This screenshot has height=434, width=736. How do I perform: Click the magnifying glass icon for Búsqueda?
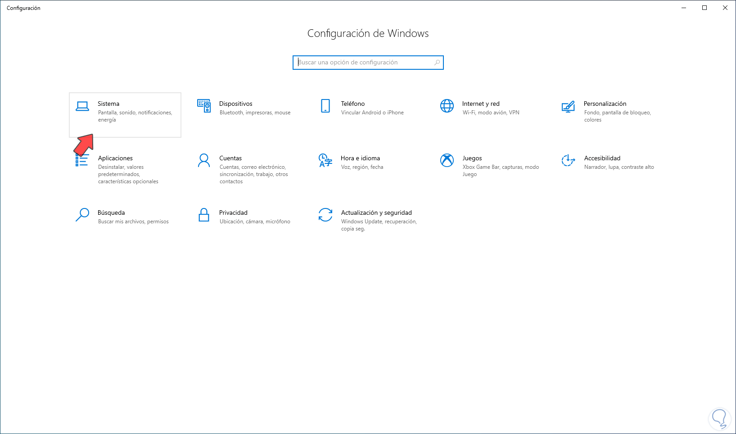pyautogui.click(x=82, y=215)
